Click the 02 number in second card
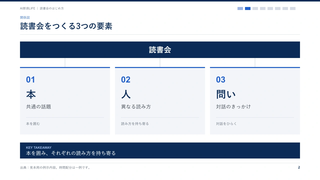The height and width of the screenshot is (180, 320). pos(126,79)
